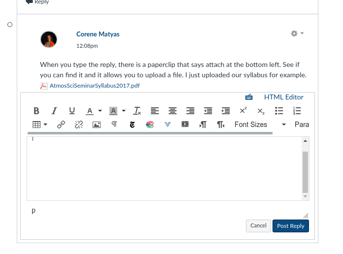Click the toolbar horizontal scrollbar
Viewport: 343px width, 254px height.
click(x=150, y=133)
